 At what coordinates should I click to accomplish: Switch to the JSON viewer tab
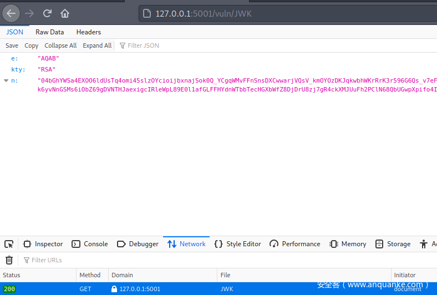15,32
